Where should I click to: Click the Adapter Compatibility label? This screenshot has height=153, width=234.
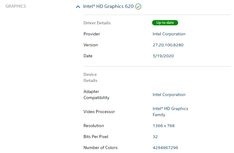96,94
